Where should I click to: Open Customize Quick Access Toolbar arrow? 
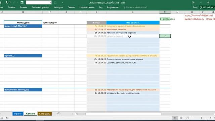point(63,2)
